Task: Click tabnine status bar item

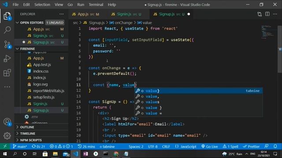Action: pos(107,146)
